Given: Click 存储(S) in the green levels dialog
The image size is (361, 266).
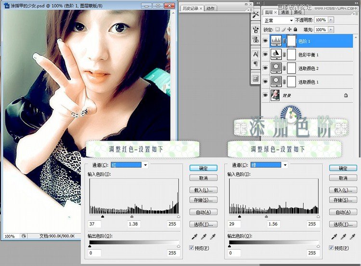Looking at the screenshot, I should [x=343, y=200].
